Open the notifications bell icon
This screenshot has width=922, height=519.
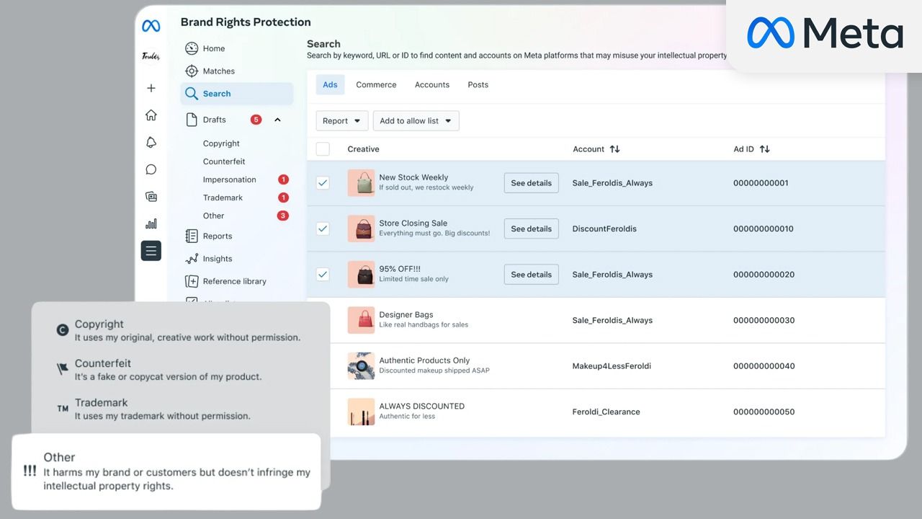point(151,142)
